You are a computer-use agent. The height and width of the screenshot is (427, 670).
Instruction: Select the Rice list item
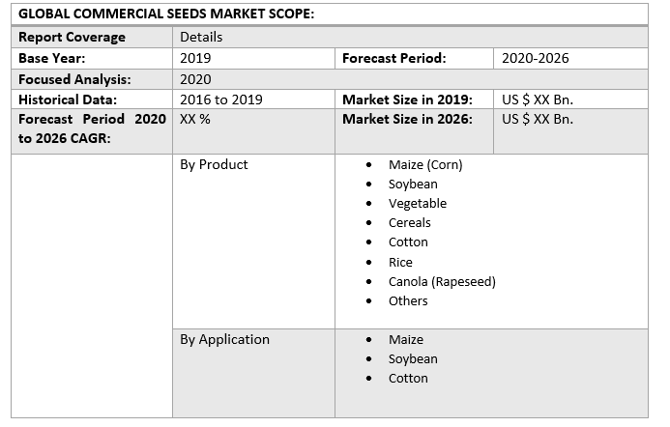point(400,262)
